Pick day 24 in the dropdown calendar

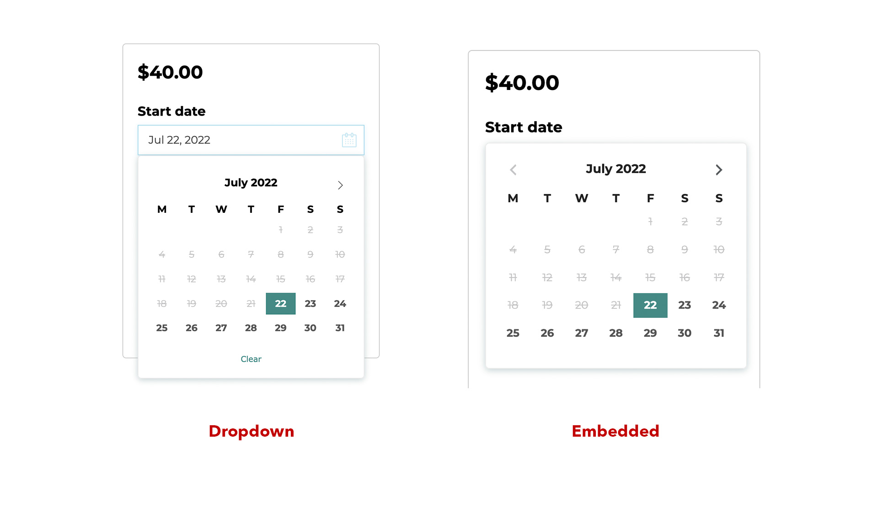[x=340, y=304]
